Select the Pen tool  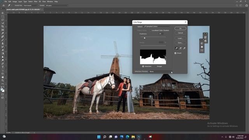pyautogui.click(x=3, y=63)
